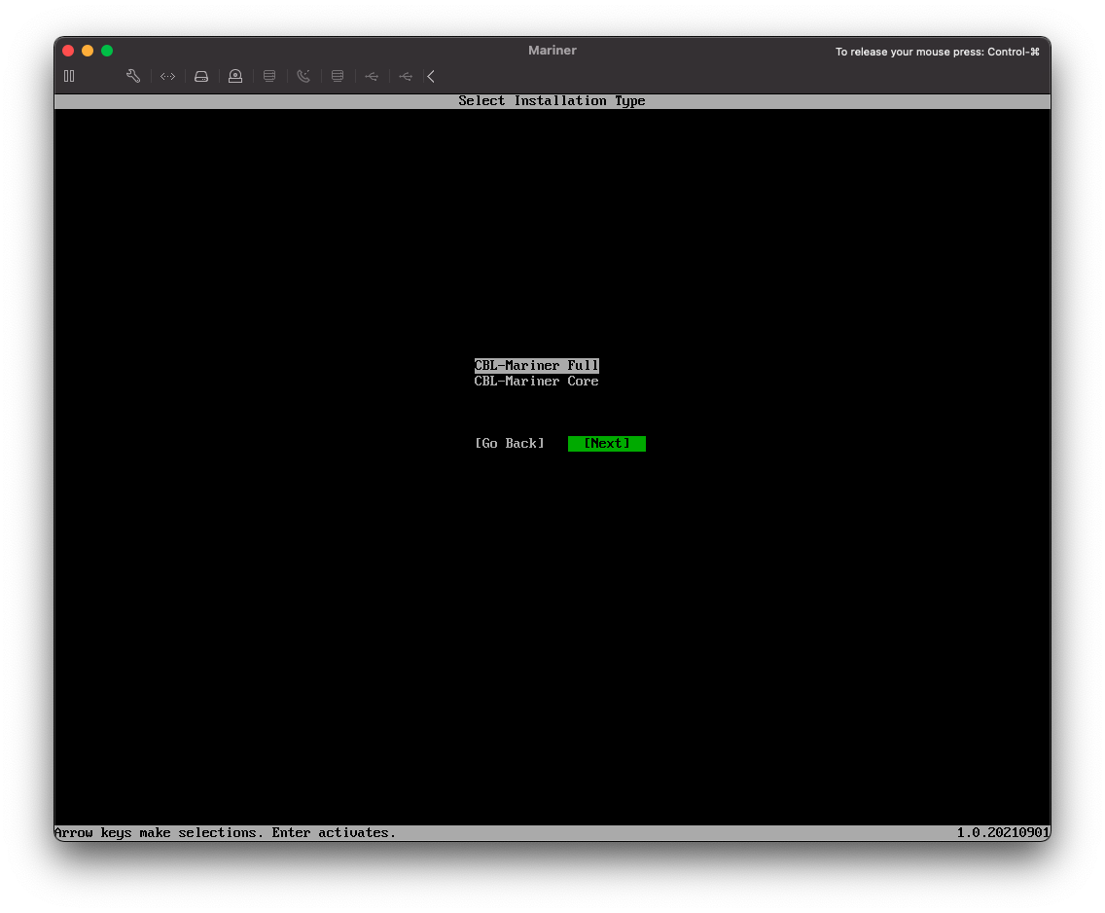Click the version text 1.0.20210901
Image resolution: width=1105 pixels, height=913 pixels.
pos(1003,832)
